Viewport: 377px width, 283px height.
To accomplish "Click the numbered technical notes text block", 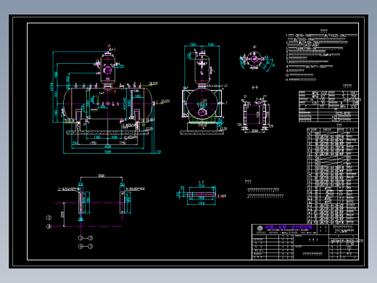I will point(321,57).
